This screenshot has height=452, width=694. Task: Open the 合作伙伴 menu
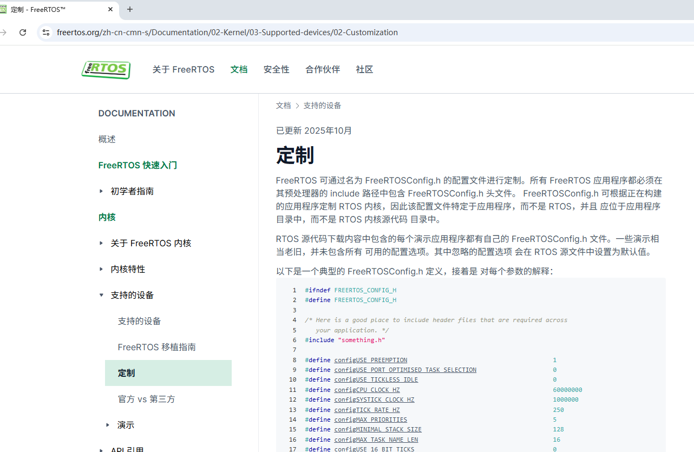point(323,69)
